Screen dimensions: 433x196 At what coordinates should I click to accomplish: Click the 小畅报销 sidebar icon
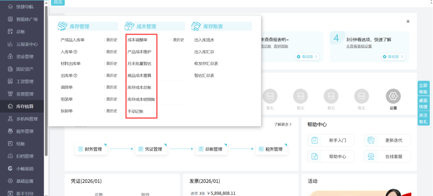10,169
